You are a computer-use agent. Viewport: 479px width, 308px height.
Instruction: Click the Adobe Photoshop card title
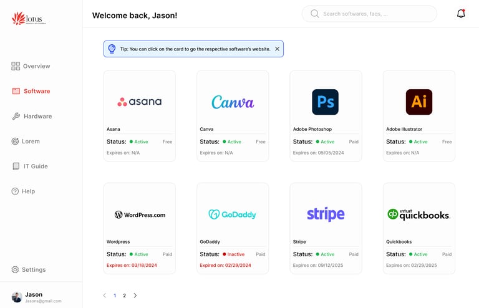pos(312,129)
